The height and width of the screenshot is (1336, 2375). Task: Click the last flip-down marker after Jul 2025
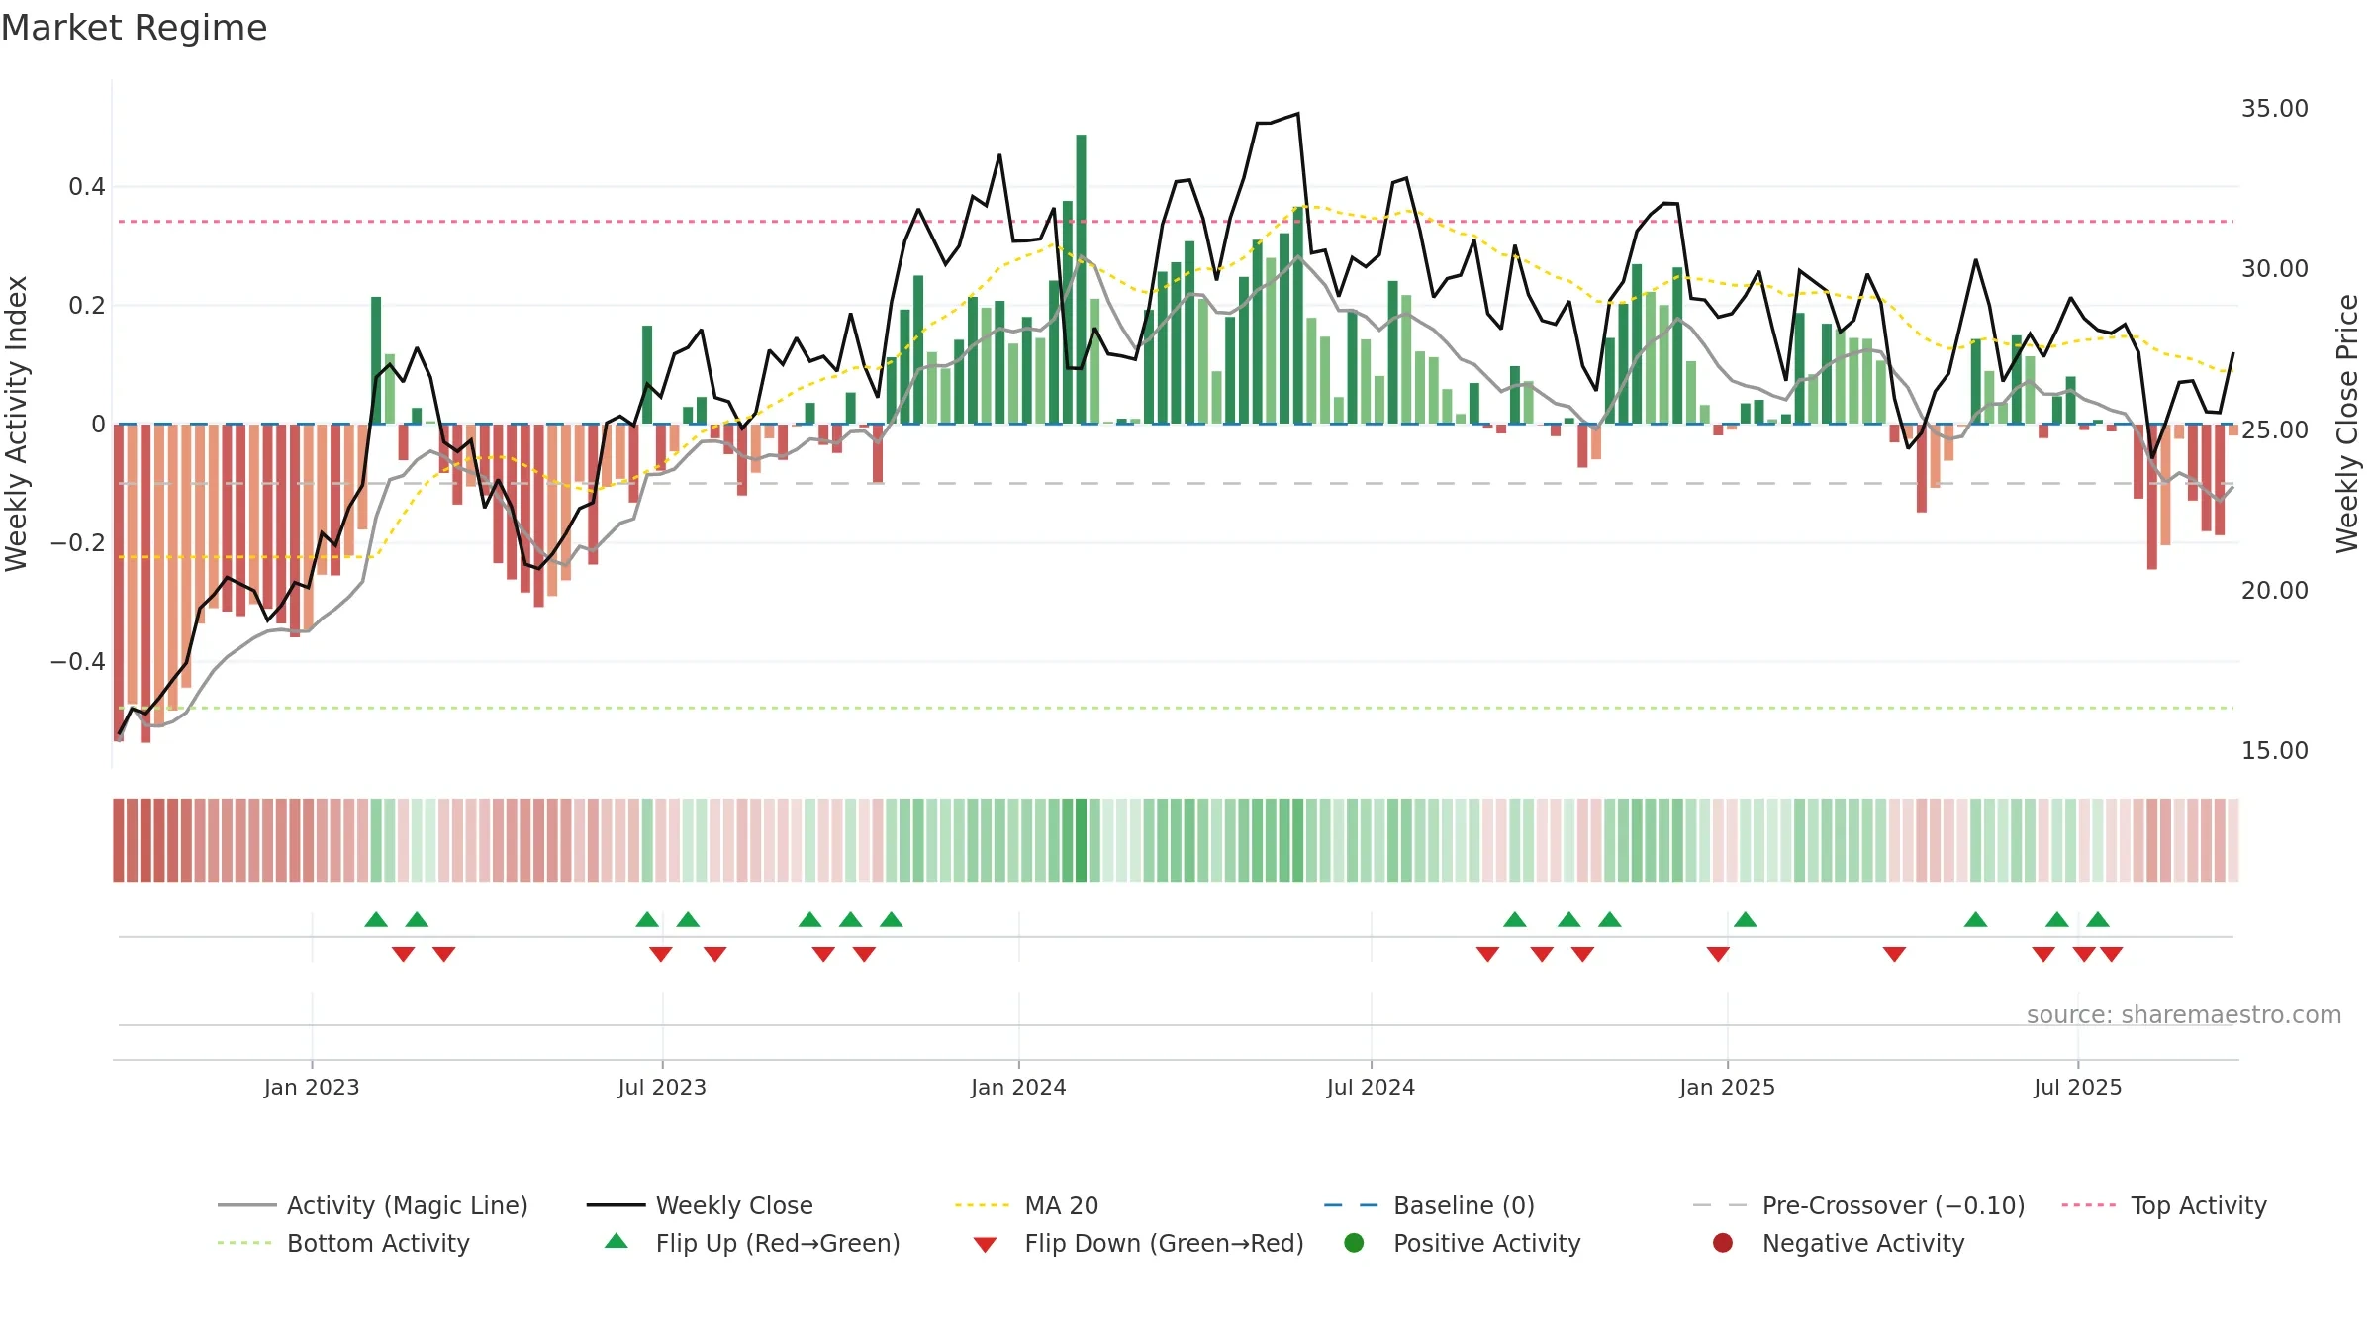coord(2112,954)
